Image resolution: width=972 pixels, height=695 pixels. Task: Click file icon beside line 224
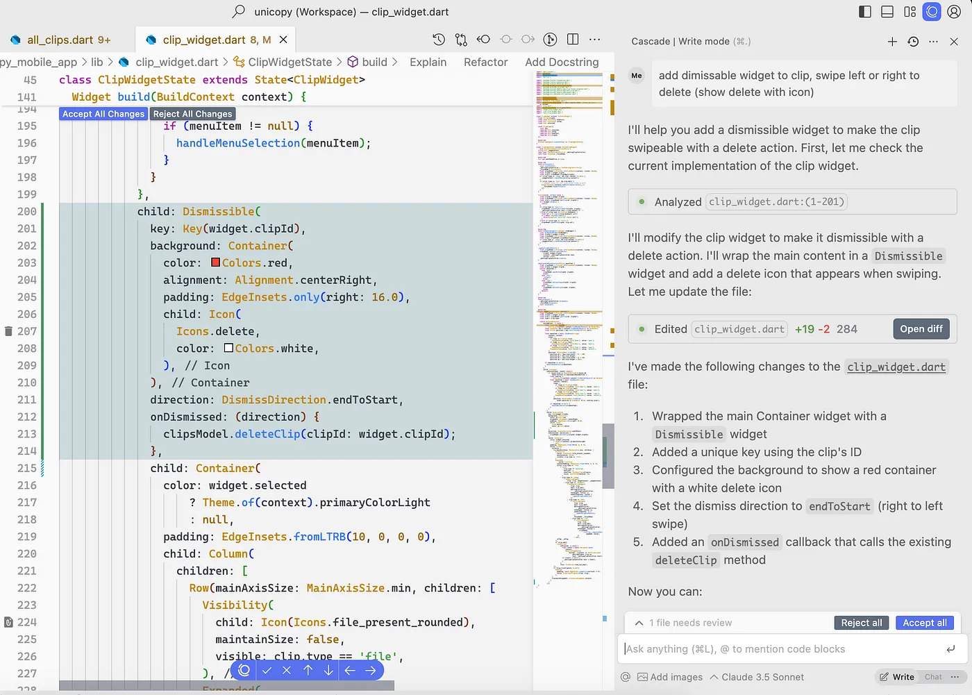point(8,622)
